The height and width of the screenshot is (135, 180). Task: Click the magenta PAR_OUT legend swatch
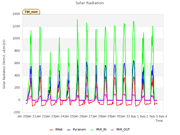tap(112, 130)
